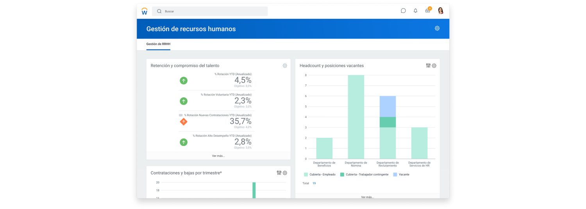Click orange diamond for Nuevas Contrataciones
The width and height of the screenshot is (586, 209).
(x=184, y=122)
